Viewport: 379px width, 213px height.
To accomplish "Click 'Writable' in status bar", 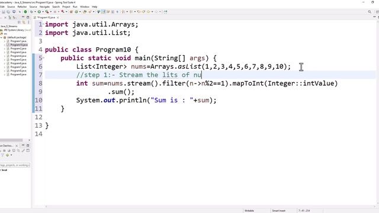I will coord(249,211).
